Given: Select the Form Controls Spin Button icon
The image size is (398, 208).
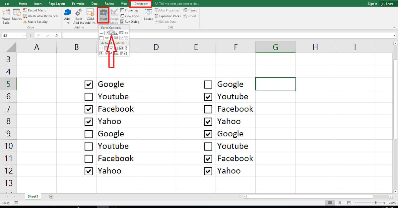Looking at the screenshot, I should 116,33.
